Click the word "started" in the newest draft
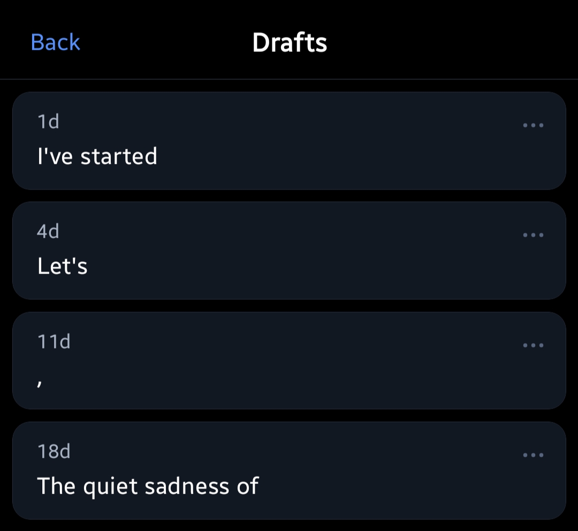 [x=119, y=156]
